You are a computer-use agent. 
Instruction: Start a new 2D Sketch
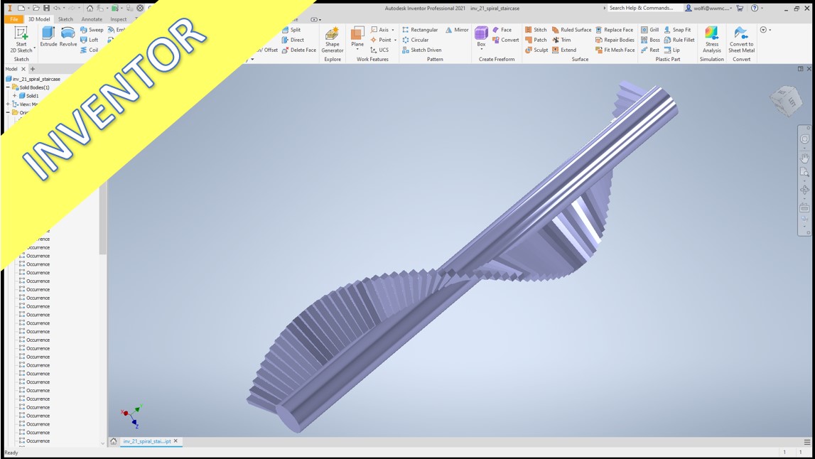point(21,40)
